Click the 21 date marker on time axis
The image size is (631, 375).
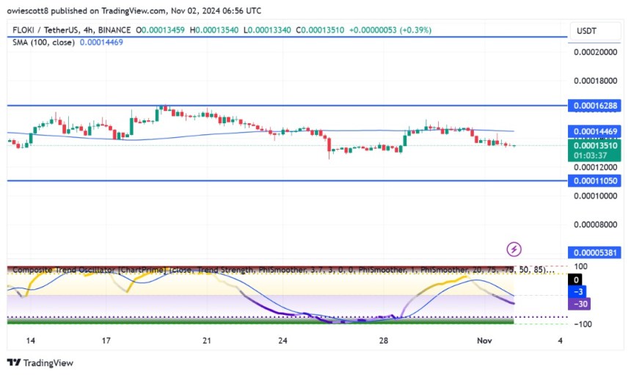206,341
